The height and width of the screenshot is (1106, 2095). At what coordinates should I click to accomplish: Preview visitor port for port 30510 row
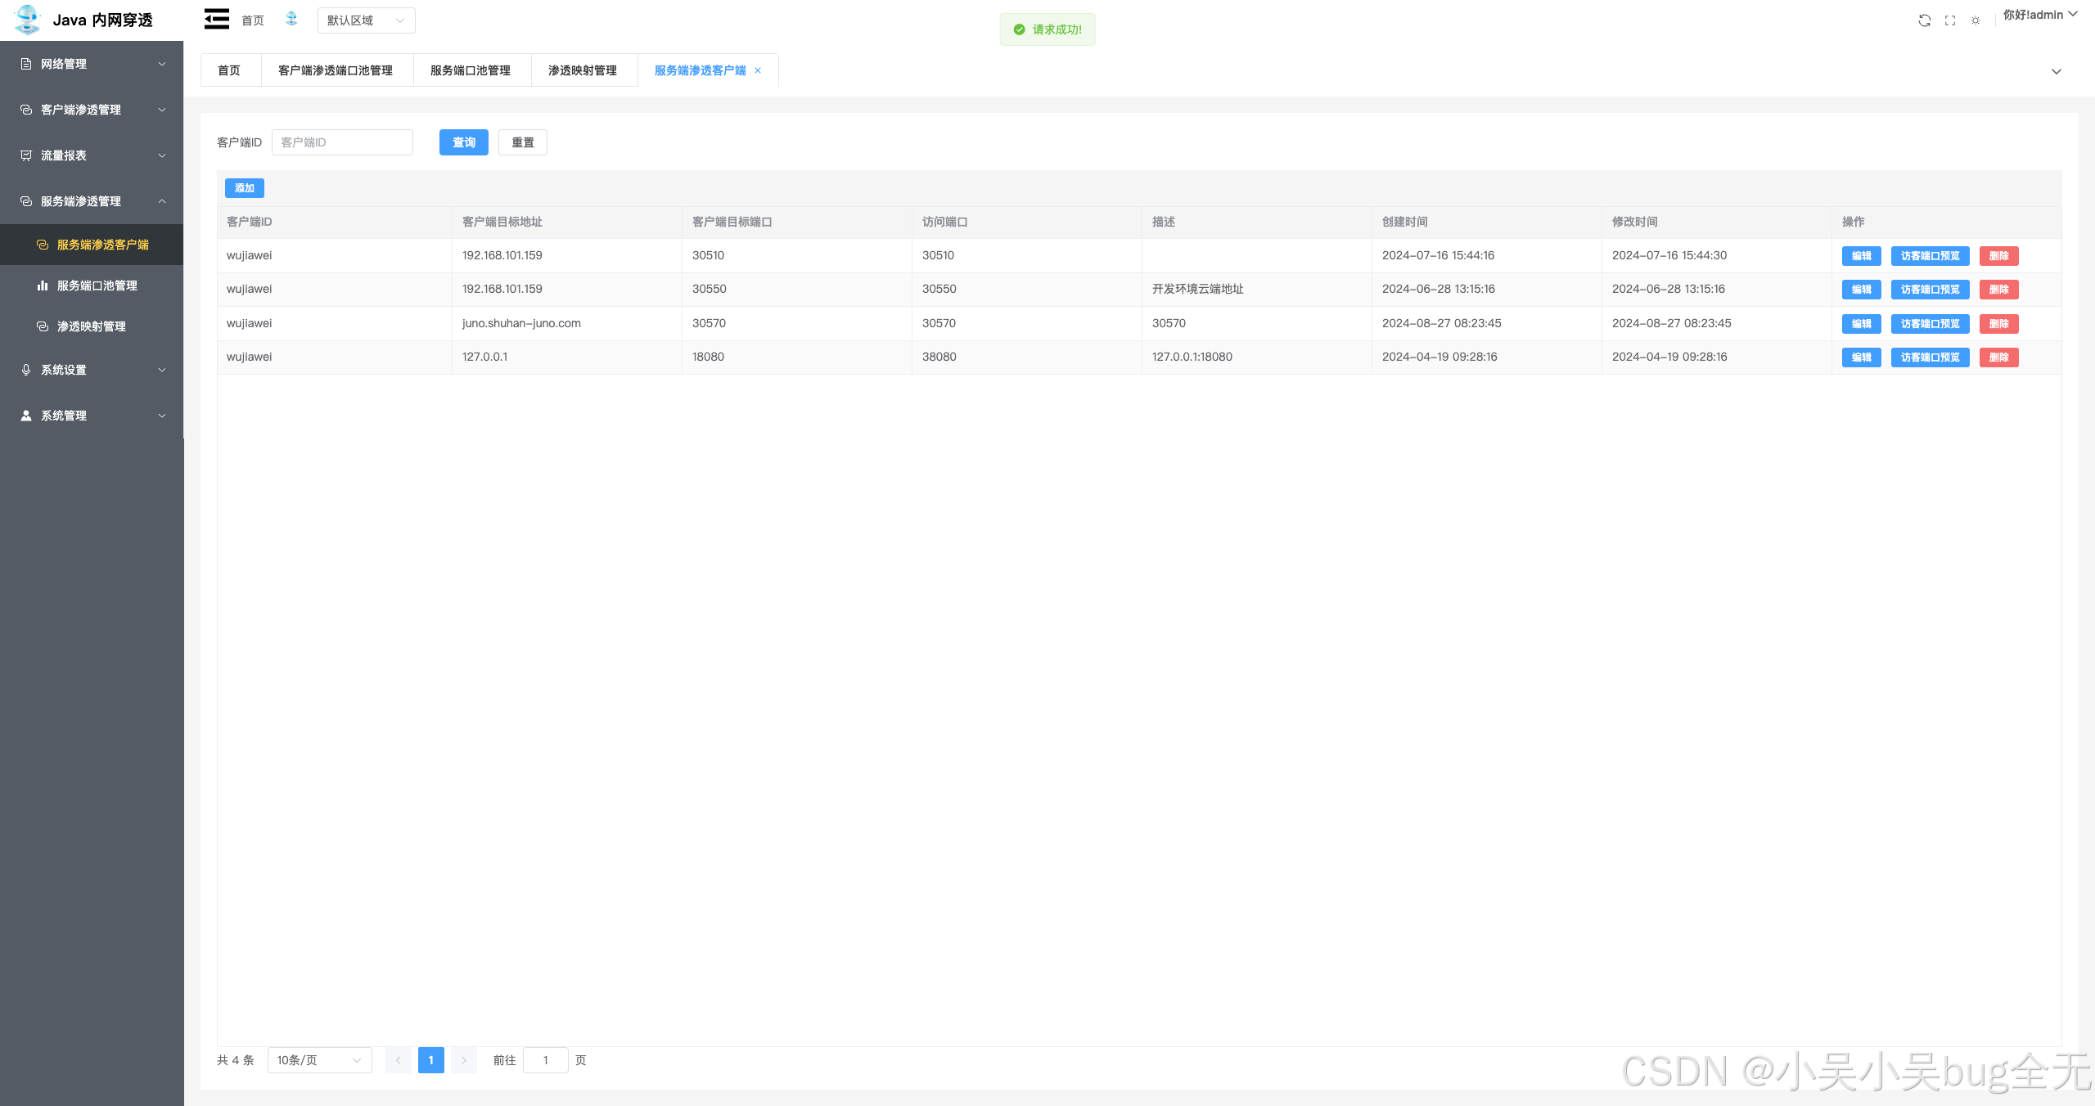(x=1931, y=256)
